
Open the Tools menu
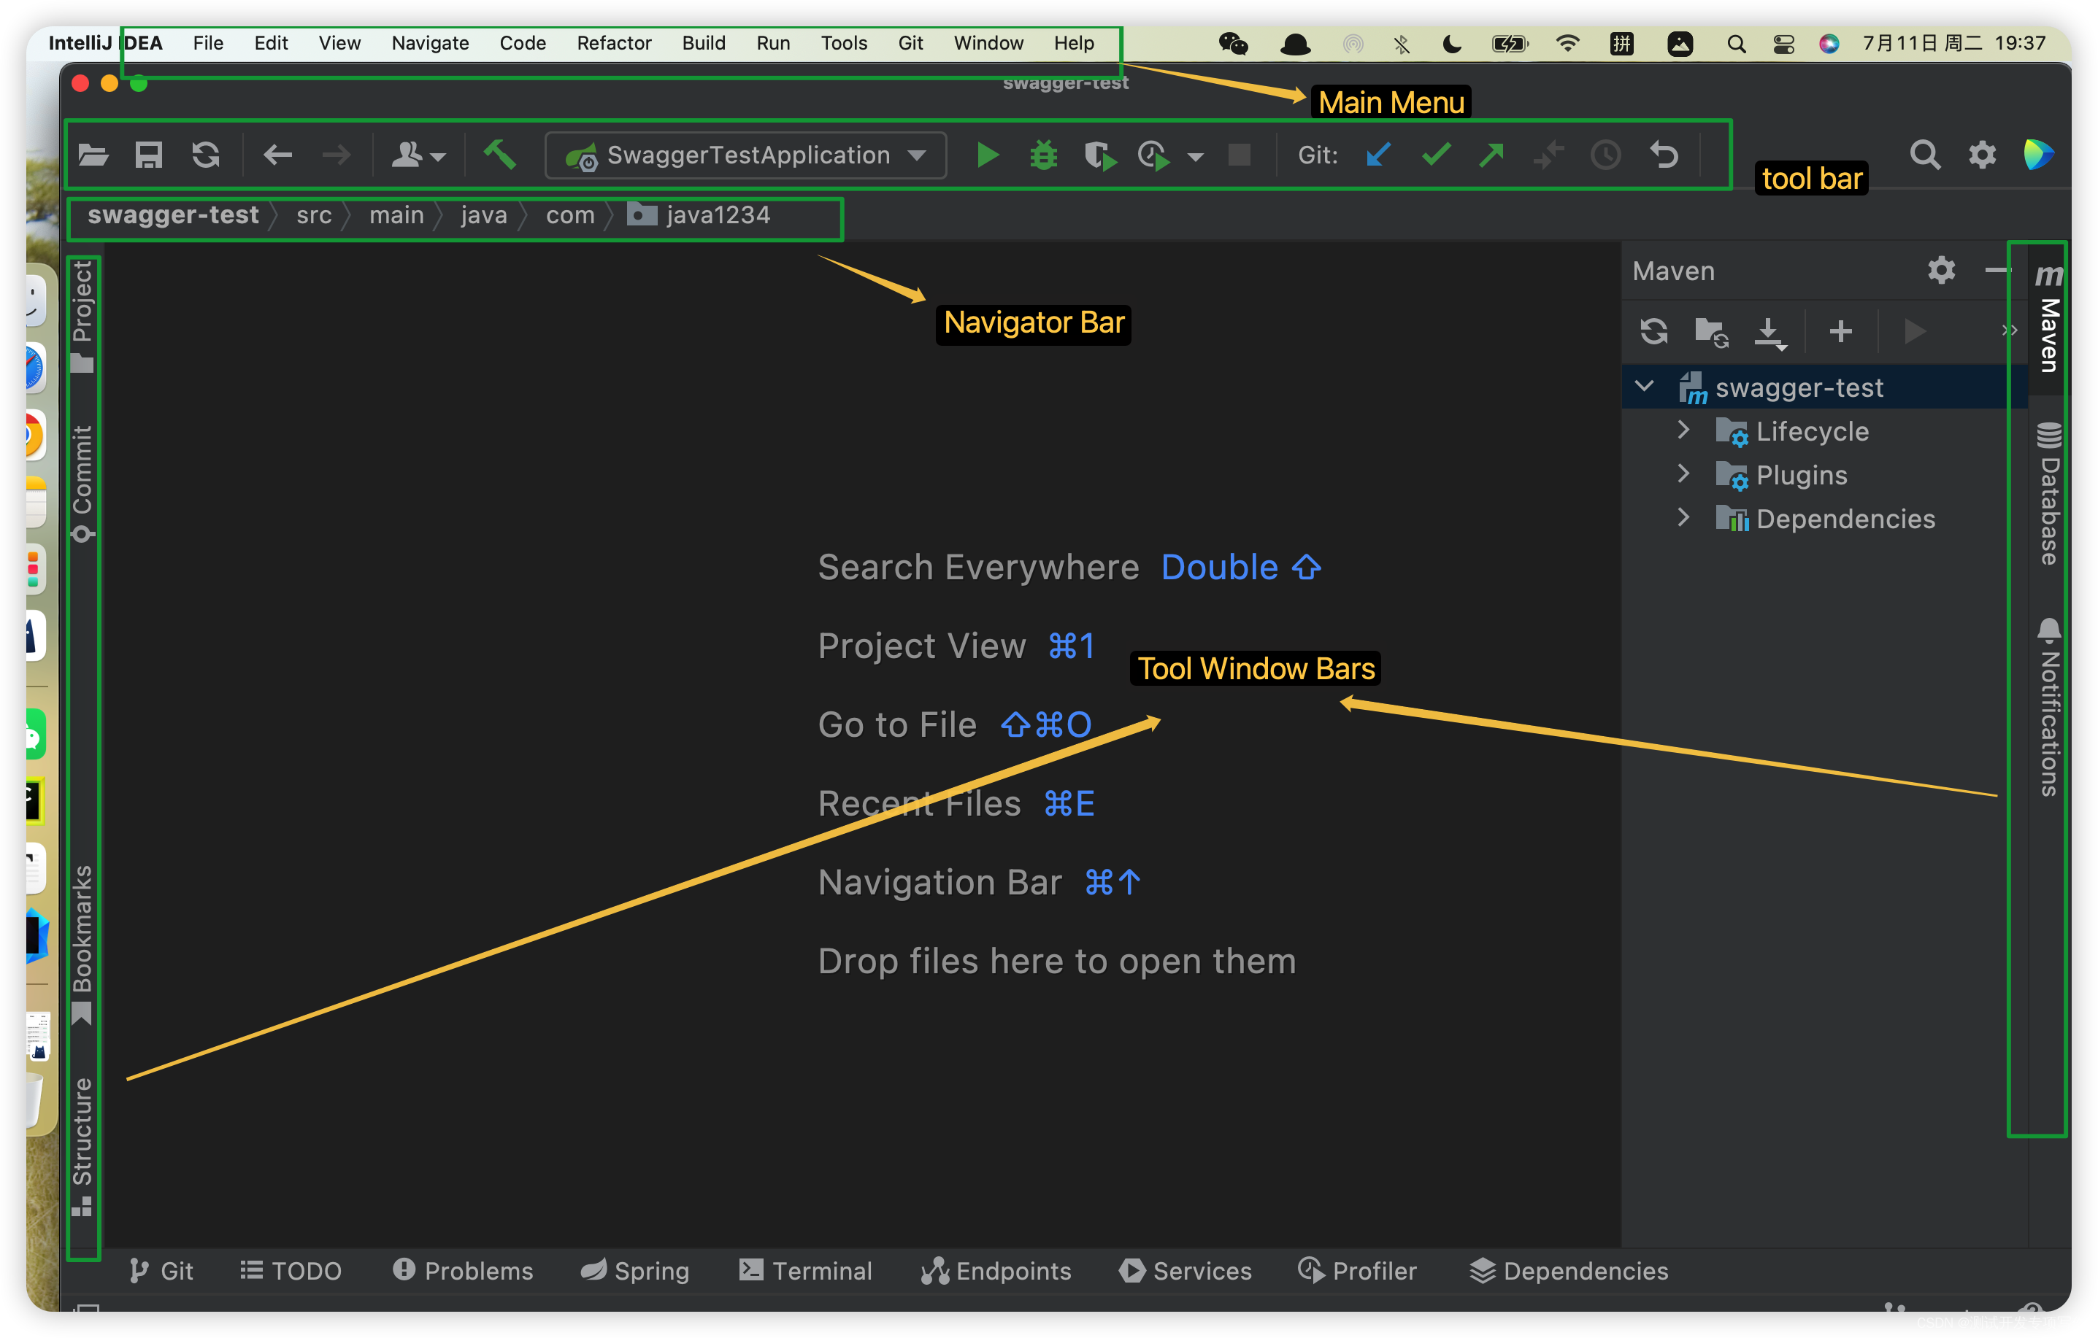coord(845,42)
